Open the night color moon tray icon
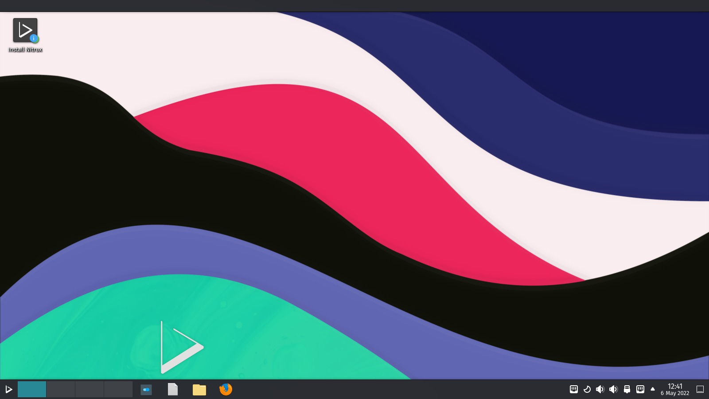Screen dimensions: 709x399 (x=587, y=389)
